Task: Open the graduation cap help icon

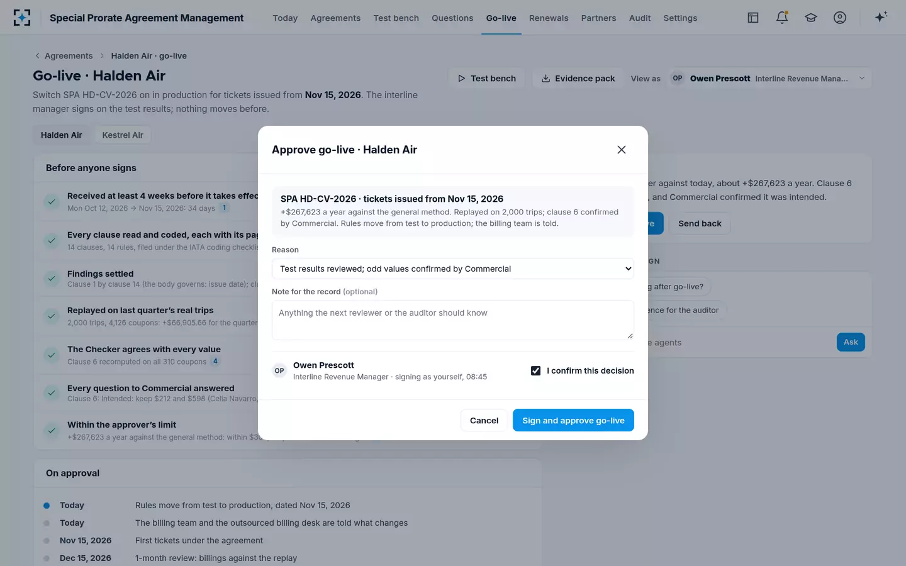Action: point(811,18)
